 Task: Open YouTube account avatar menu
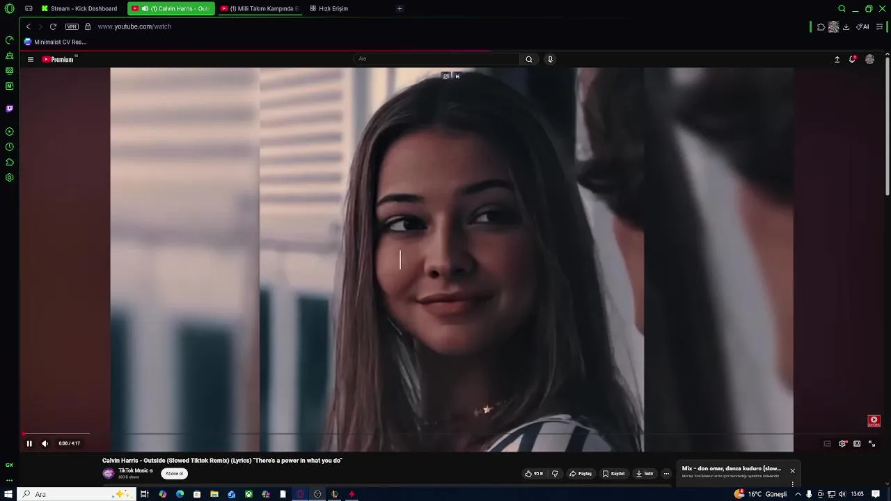[869, 59]
